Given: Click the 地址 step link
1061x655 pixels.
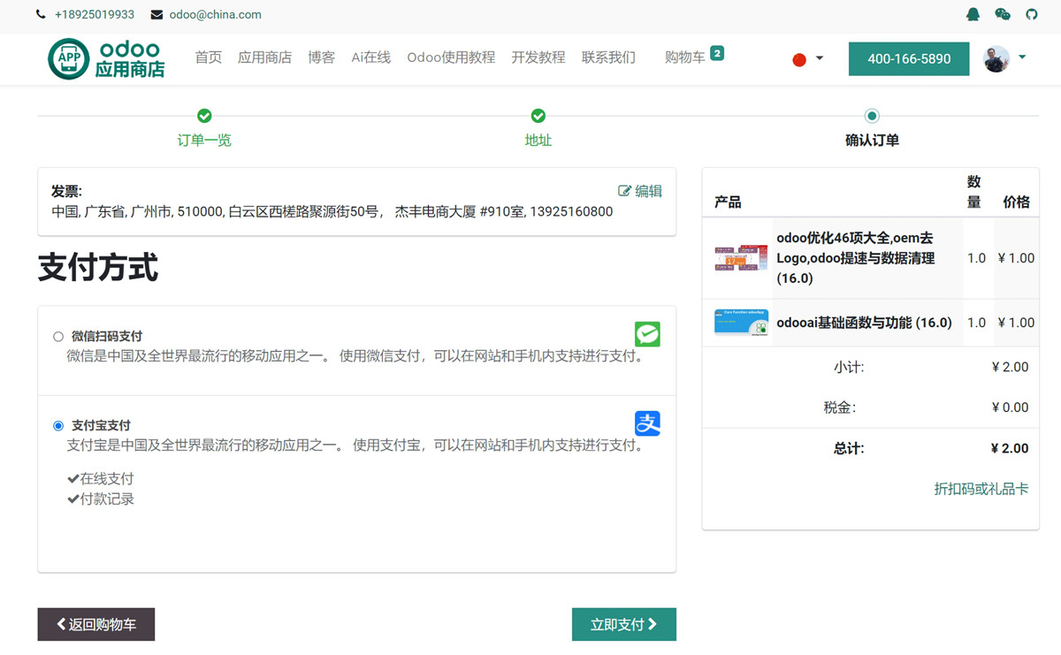Looking at the screenshot, I should [538, 140].
